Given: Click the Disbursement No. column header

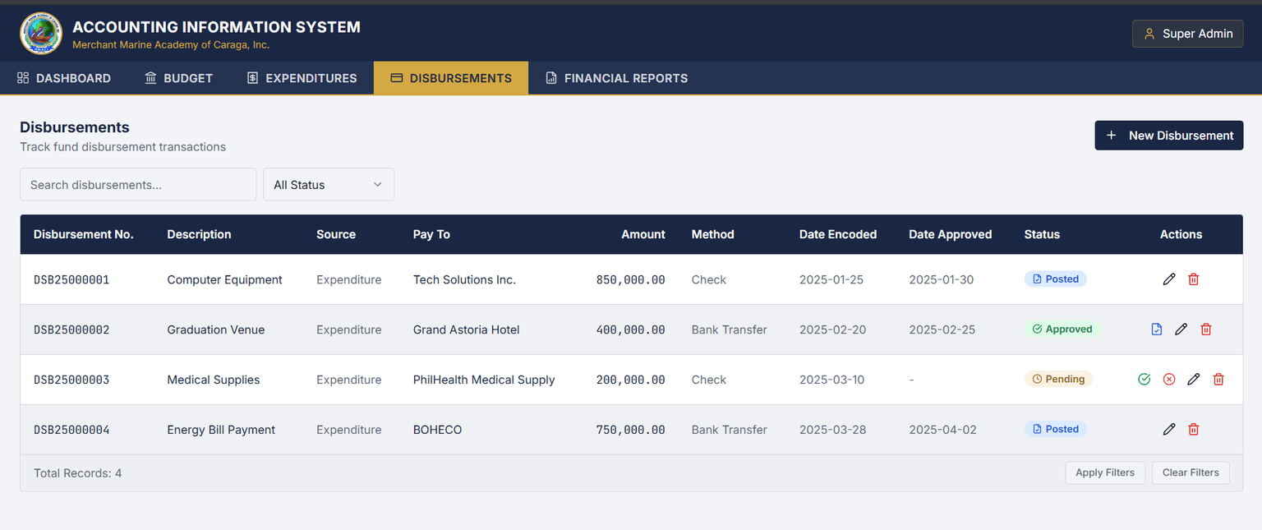Looking at the screenshot, I should tap(84, 234).
